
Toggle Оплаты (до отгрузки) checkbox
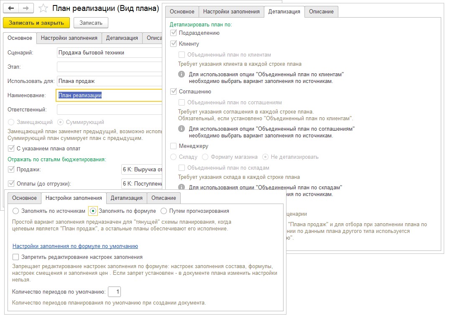[x=11, y=183]
